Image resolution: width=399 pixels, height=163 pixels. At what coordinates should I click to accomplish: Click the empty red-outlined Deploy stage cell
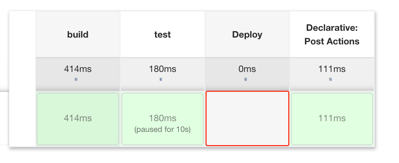point(247,119)
